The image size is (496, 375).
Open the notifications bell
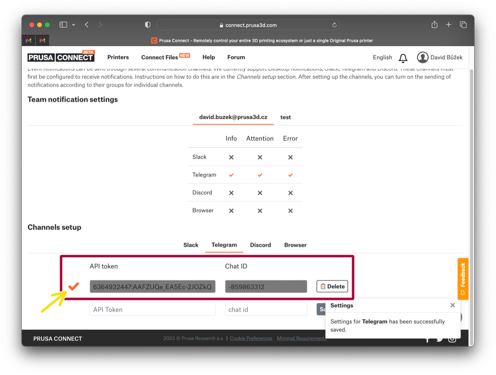point(403,58)
